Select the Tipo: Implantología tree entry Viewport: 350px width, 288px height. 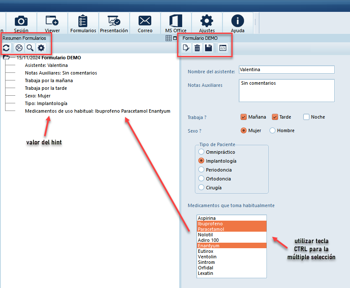point(46,103)
